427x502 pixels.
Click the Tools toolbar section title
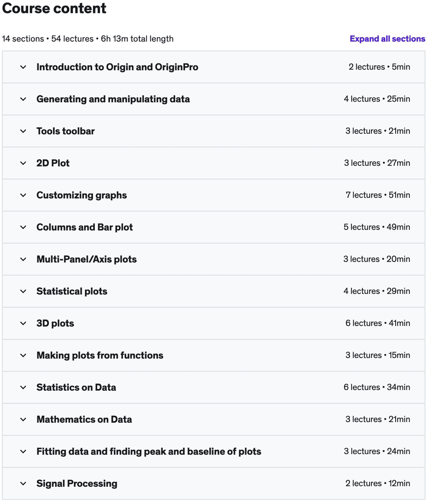click(x=65, y=131)
